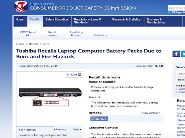Open the Recalls by Product link

point(76,34)
